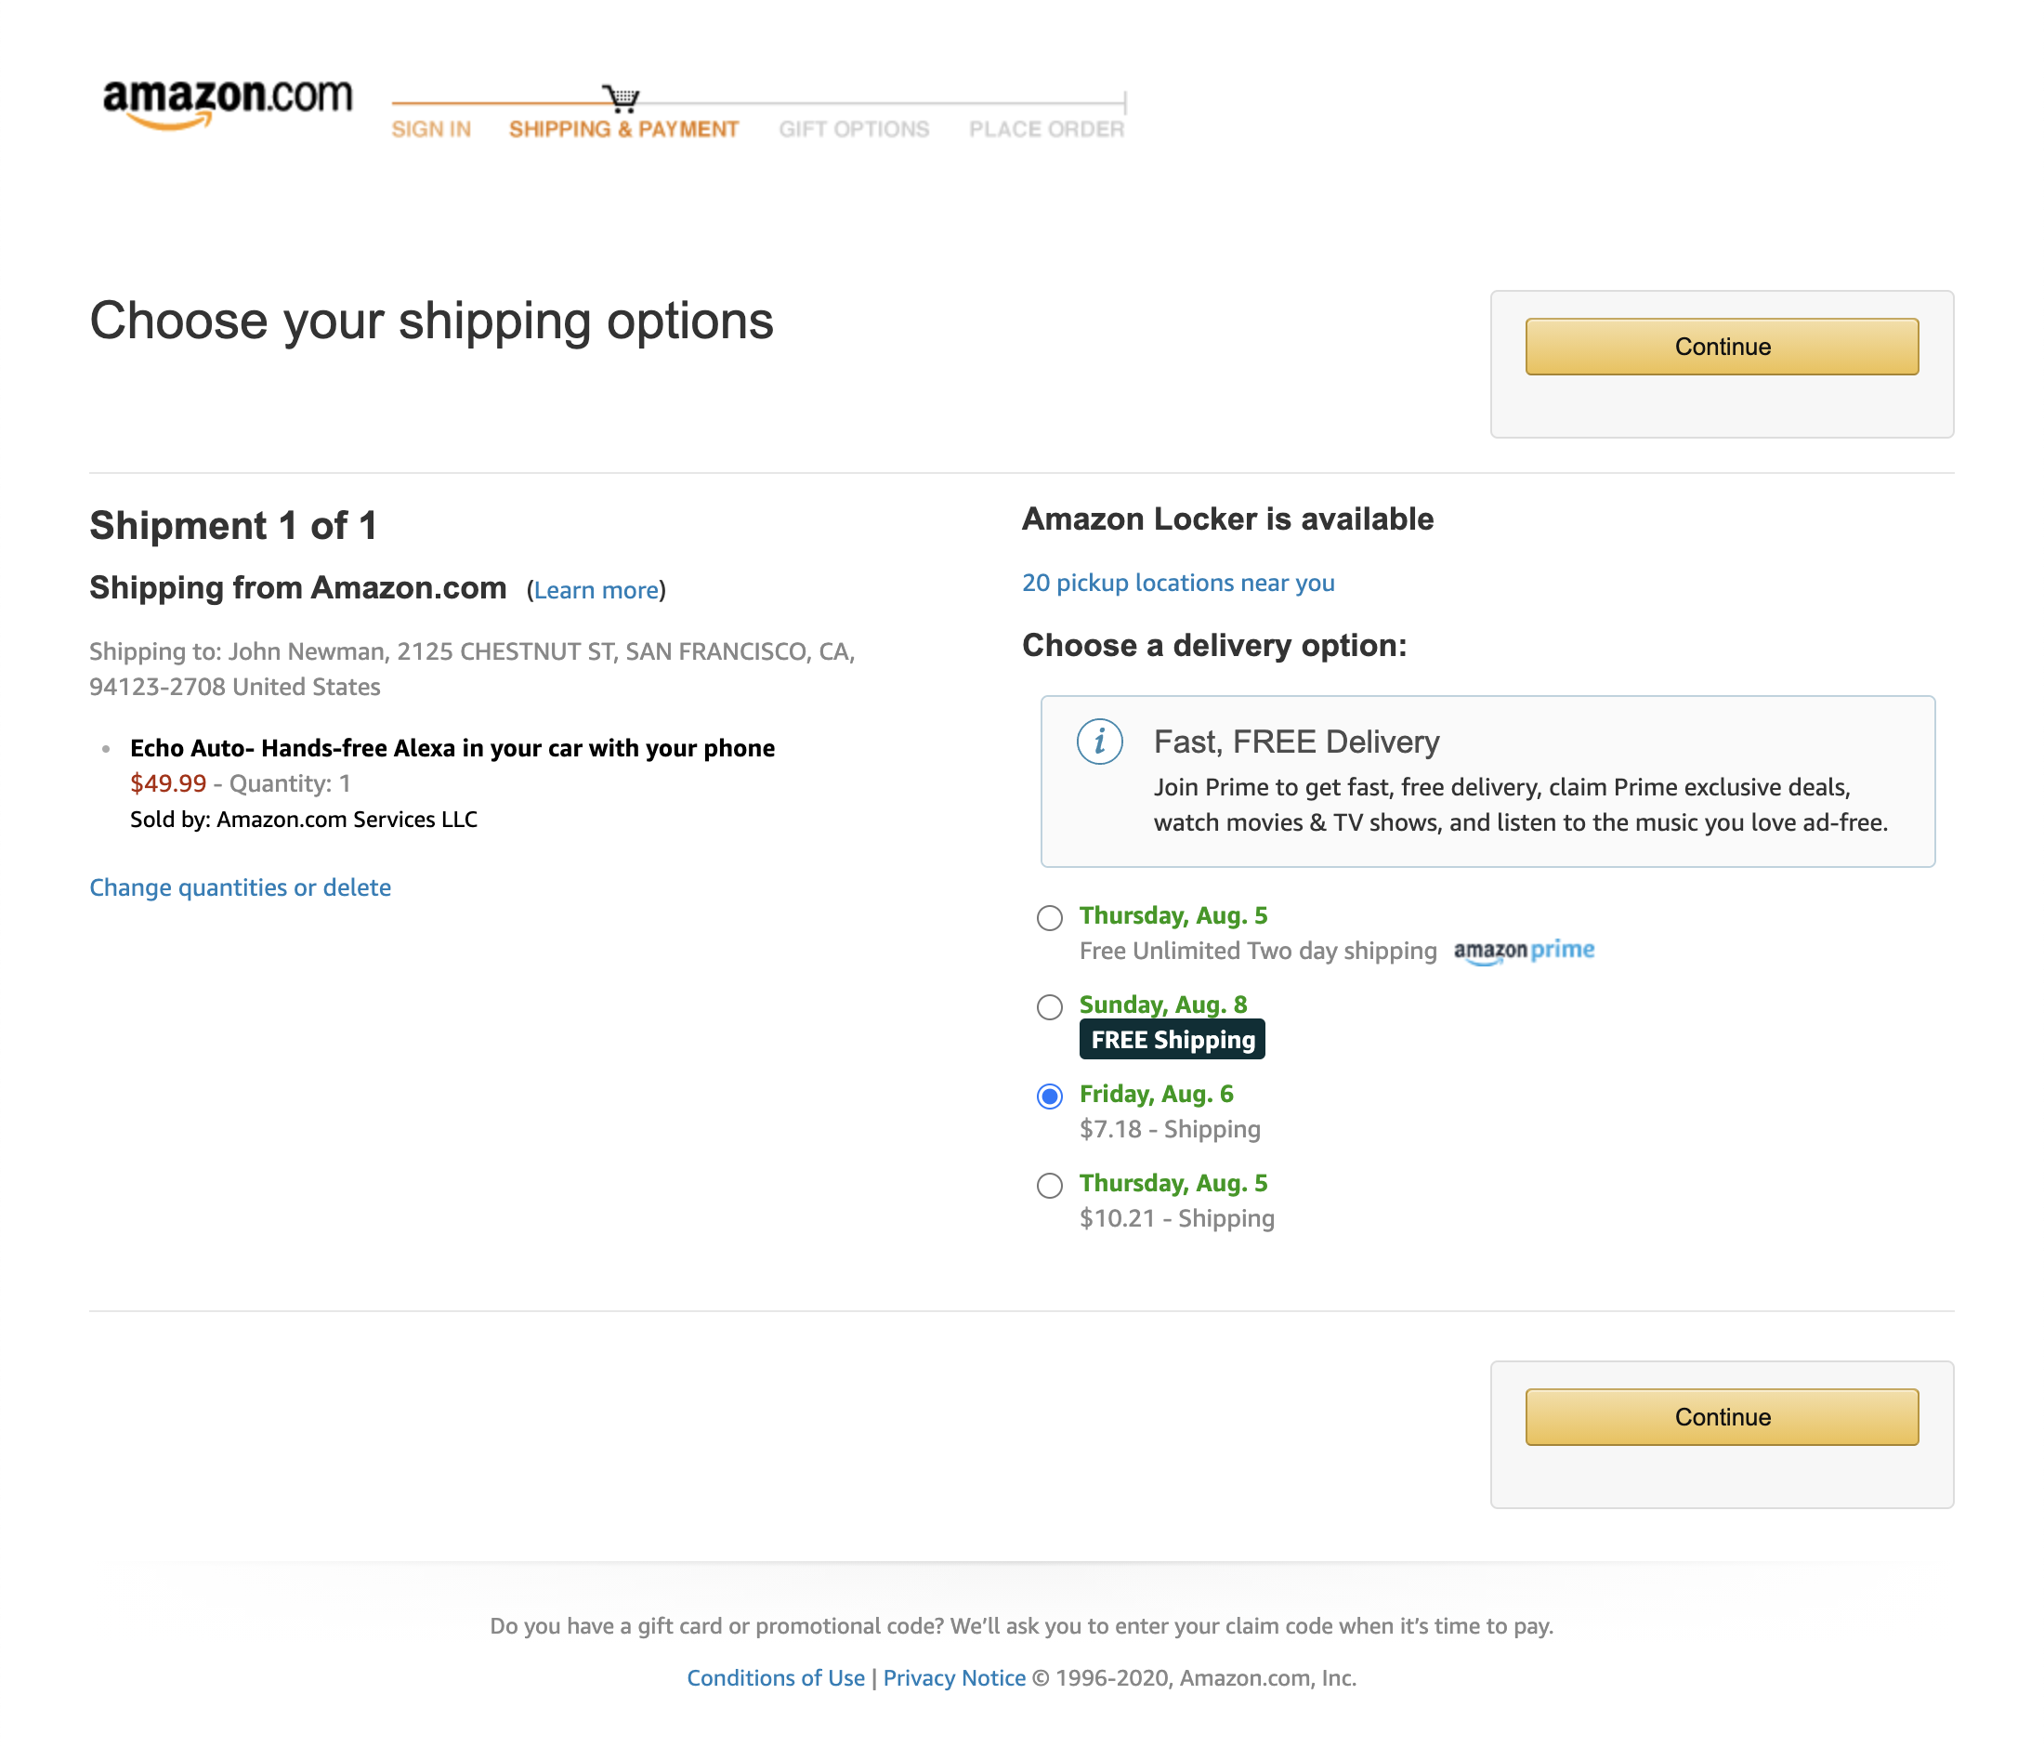Image resolution: width=2044 pixels, height=1747 pixels.
Task: Select the Thursday Aug. 5 free two-day shipping option
Action: (1050, 918)
